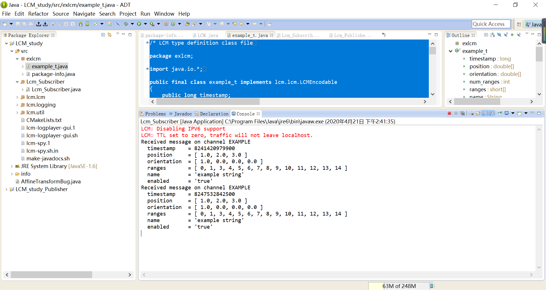This screenshot has height=290, width=546.
Task: Run garbage collection with the trash button
Action: coord(431,286)
